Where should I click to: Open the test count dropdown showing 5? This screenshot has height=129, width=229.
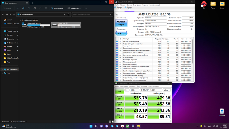click(127, 90)
